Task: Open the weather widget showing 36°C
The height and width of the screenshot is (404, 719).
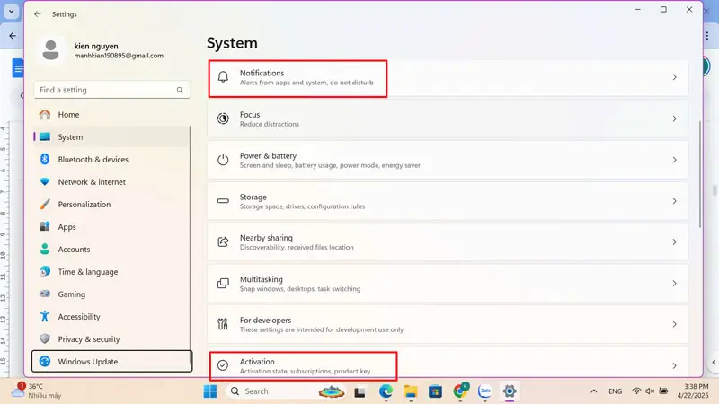Action: 37,391
